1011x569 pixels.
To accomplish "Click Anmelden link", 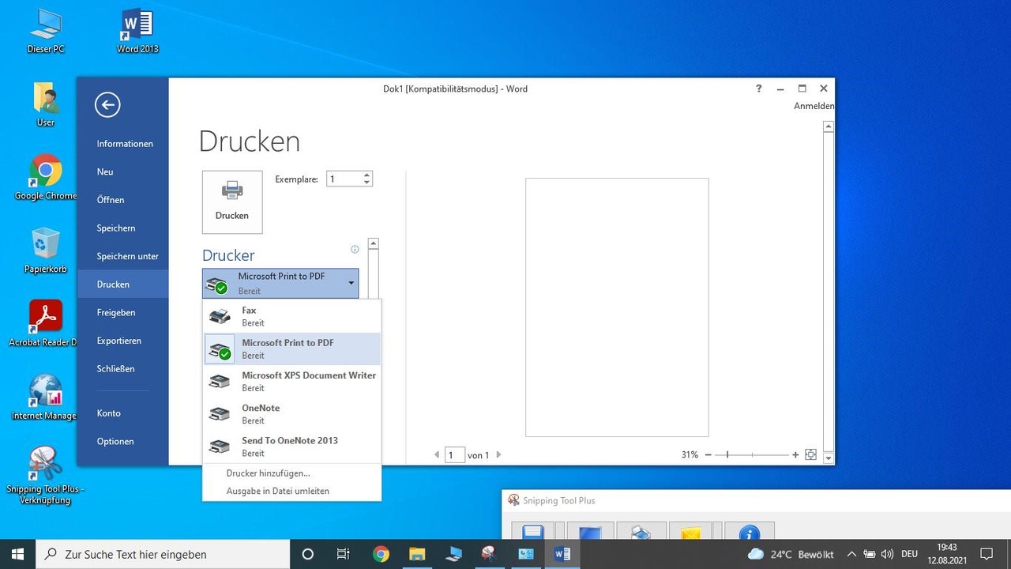I will pos(814,106).
